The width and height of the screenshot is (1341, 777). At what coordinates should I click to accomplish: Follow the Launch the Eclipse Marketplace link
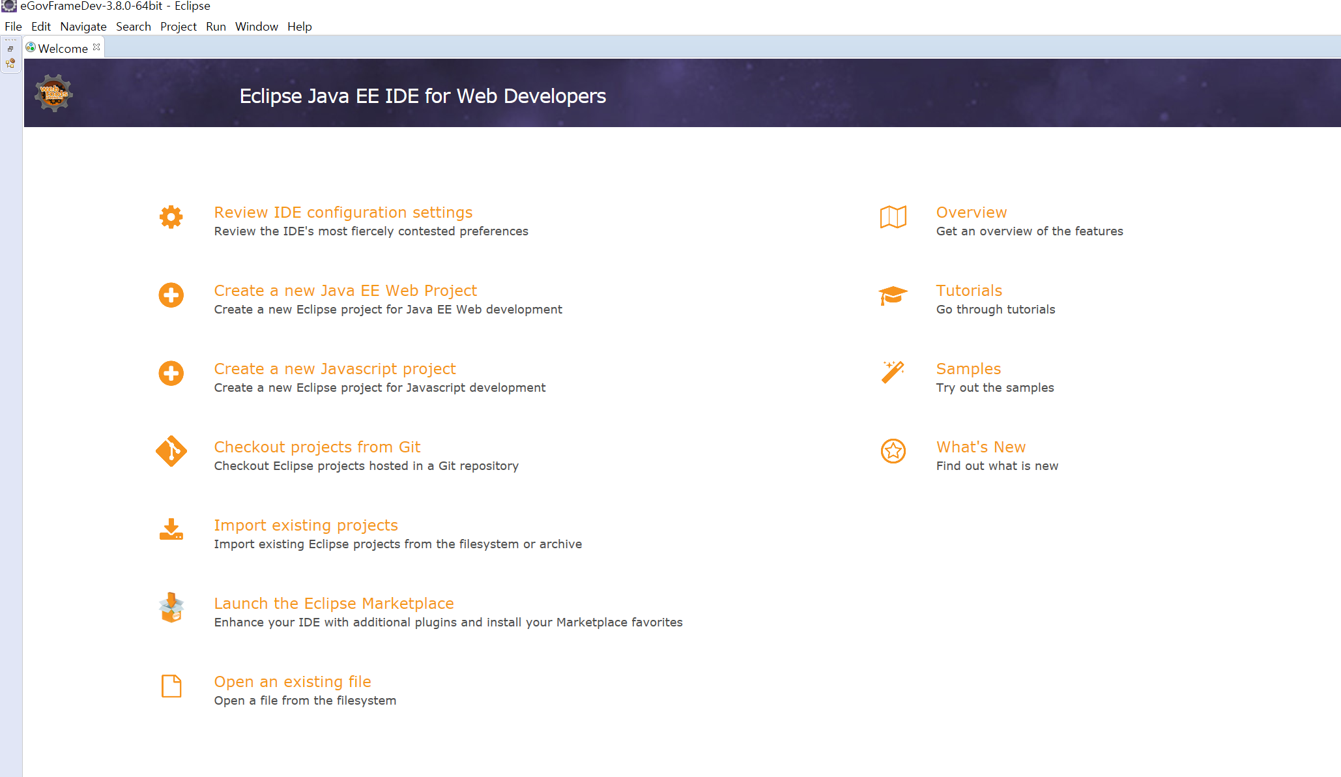[x=334, y=604]
